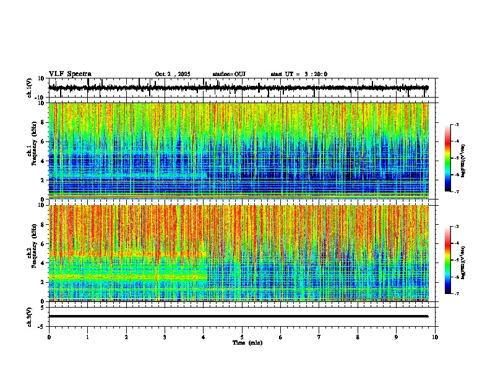This screenshot has width=490, height=378.
Task: Click the ch.1 frequency tick label "8"
Action: (43, 122)
